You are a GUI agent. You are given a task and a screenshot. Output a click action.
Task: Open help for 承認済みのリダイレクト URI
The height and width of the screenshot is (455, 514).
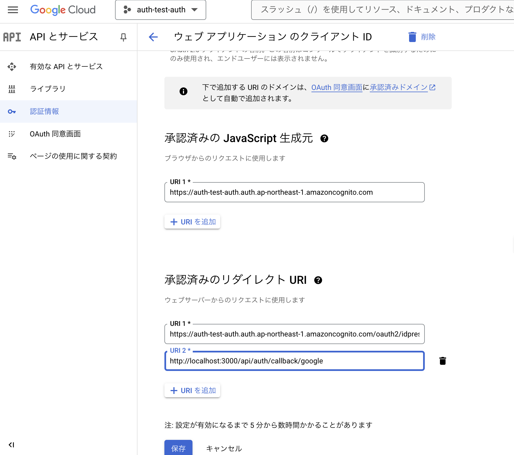click(x=318, y=280)
